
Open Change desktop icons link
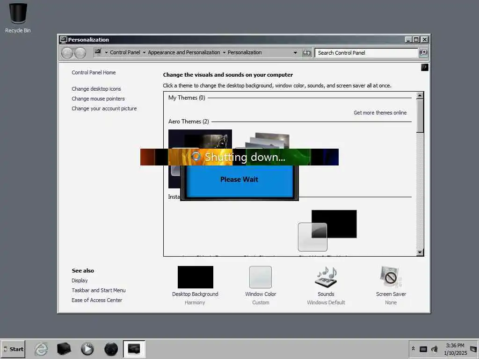(96, 89)
